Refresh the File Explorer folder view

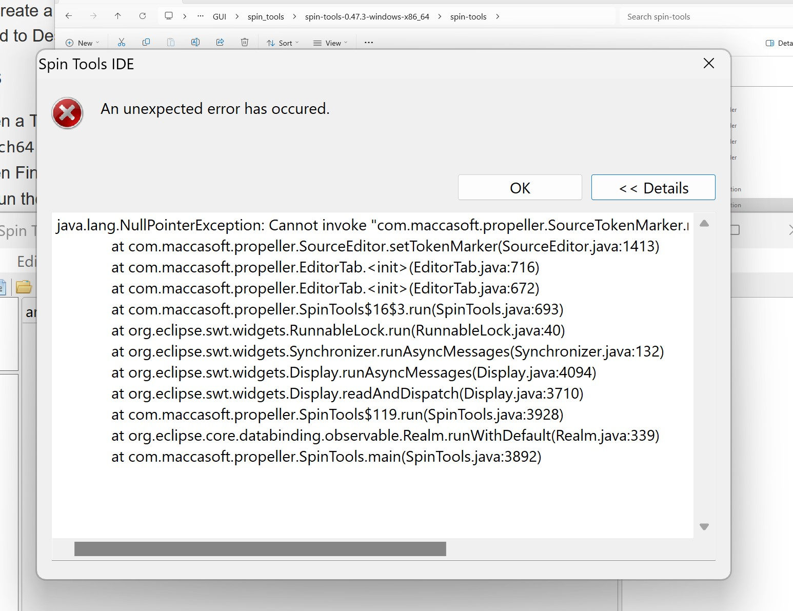142,16
